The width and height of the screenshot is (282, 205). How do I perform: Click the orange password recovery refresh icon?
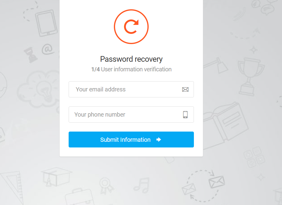click(x=131, y=27)
